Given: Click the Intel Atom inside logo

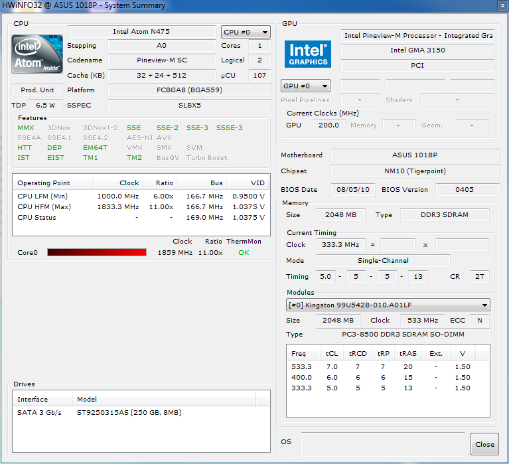Looking at the screenshot, I should pyautogui.click(x=37, y=54).
